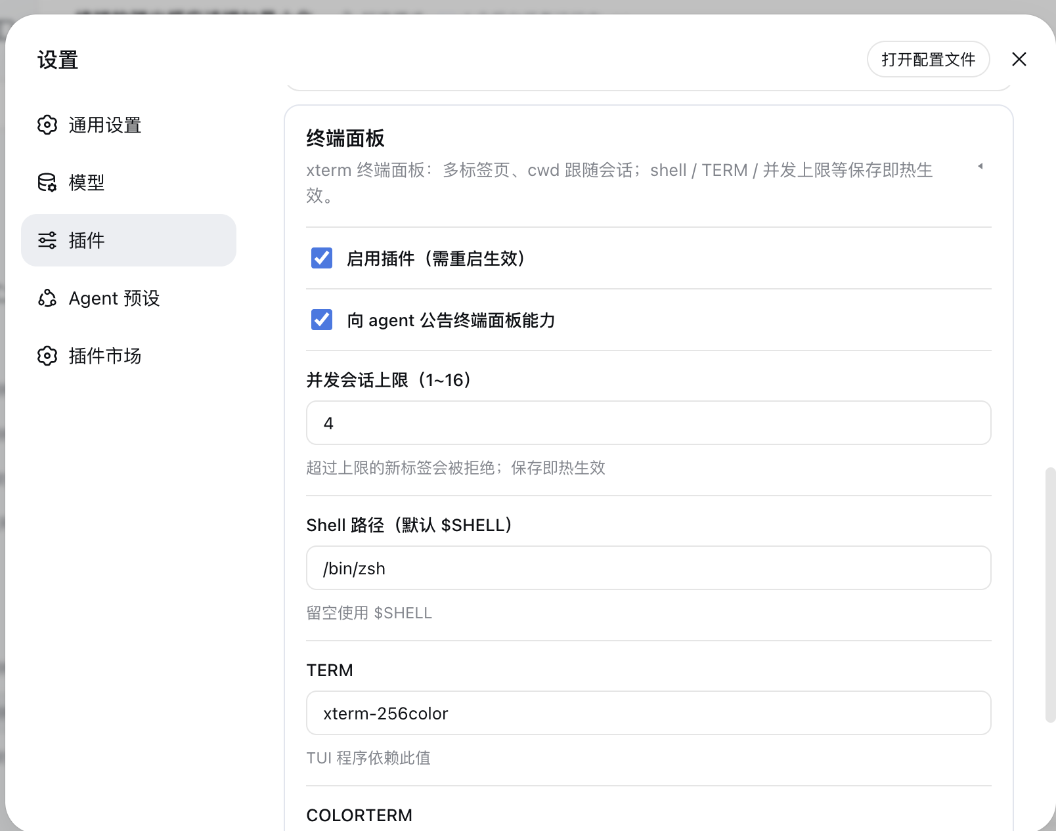Click the sliders icon beside 插件
Screen dimensions: 1056x831
[47, 240]
